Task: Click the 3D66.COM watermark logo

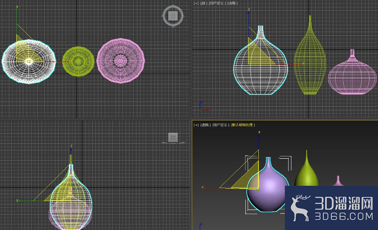Action: (331, 208)
